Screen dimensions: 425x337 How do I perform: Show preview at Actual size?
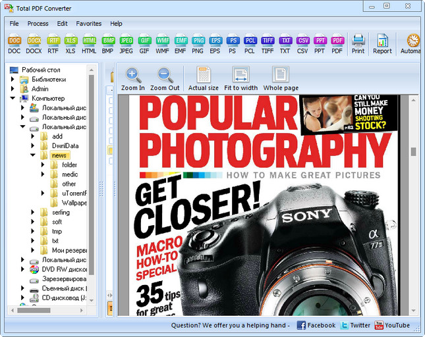click(x=204, y=79)
